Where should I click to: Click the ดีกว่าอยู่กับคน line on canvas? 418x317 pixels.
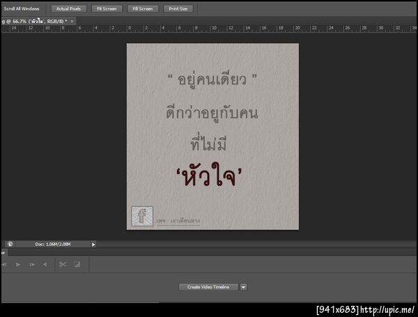[x=212, y=113]
